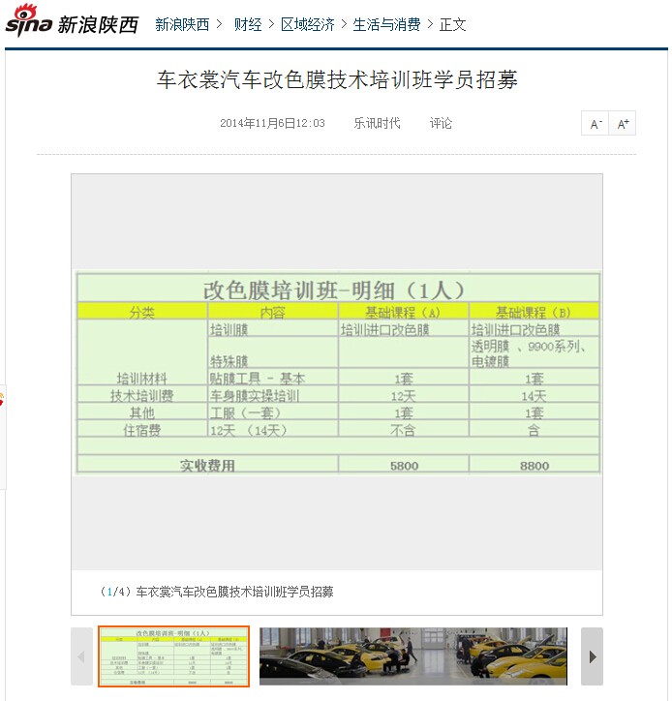Click the 住宿费 table cell
672x701 pixels.
(142, 430)
